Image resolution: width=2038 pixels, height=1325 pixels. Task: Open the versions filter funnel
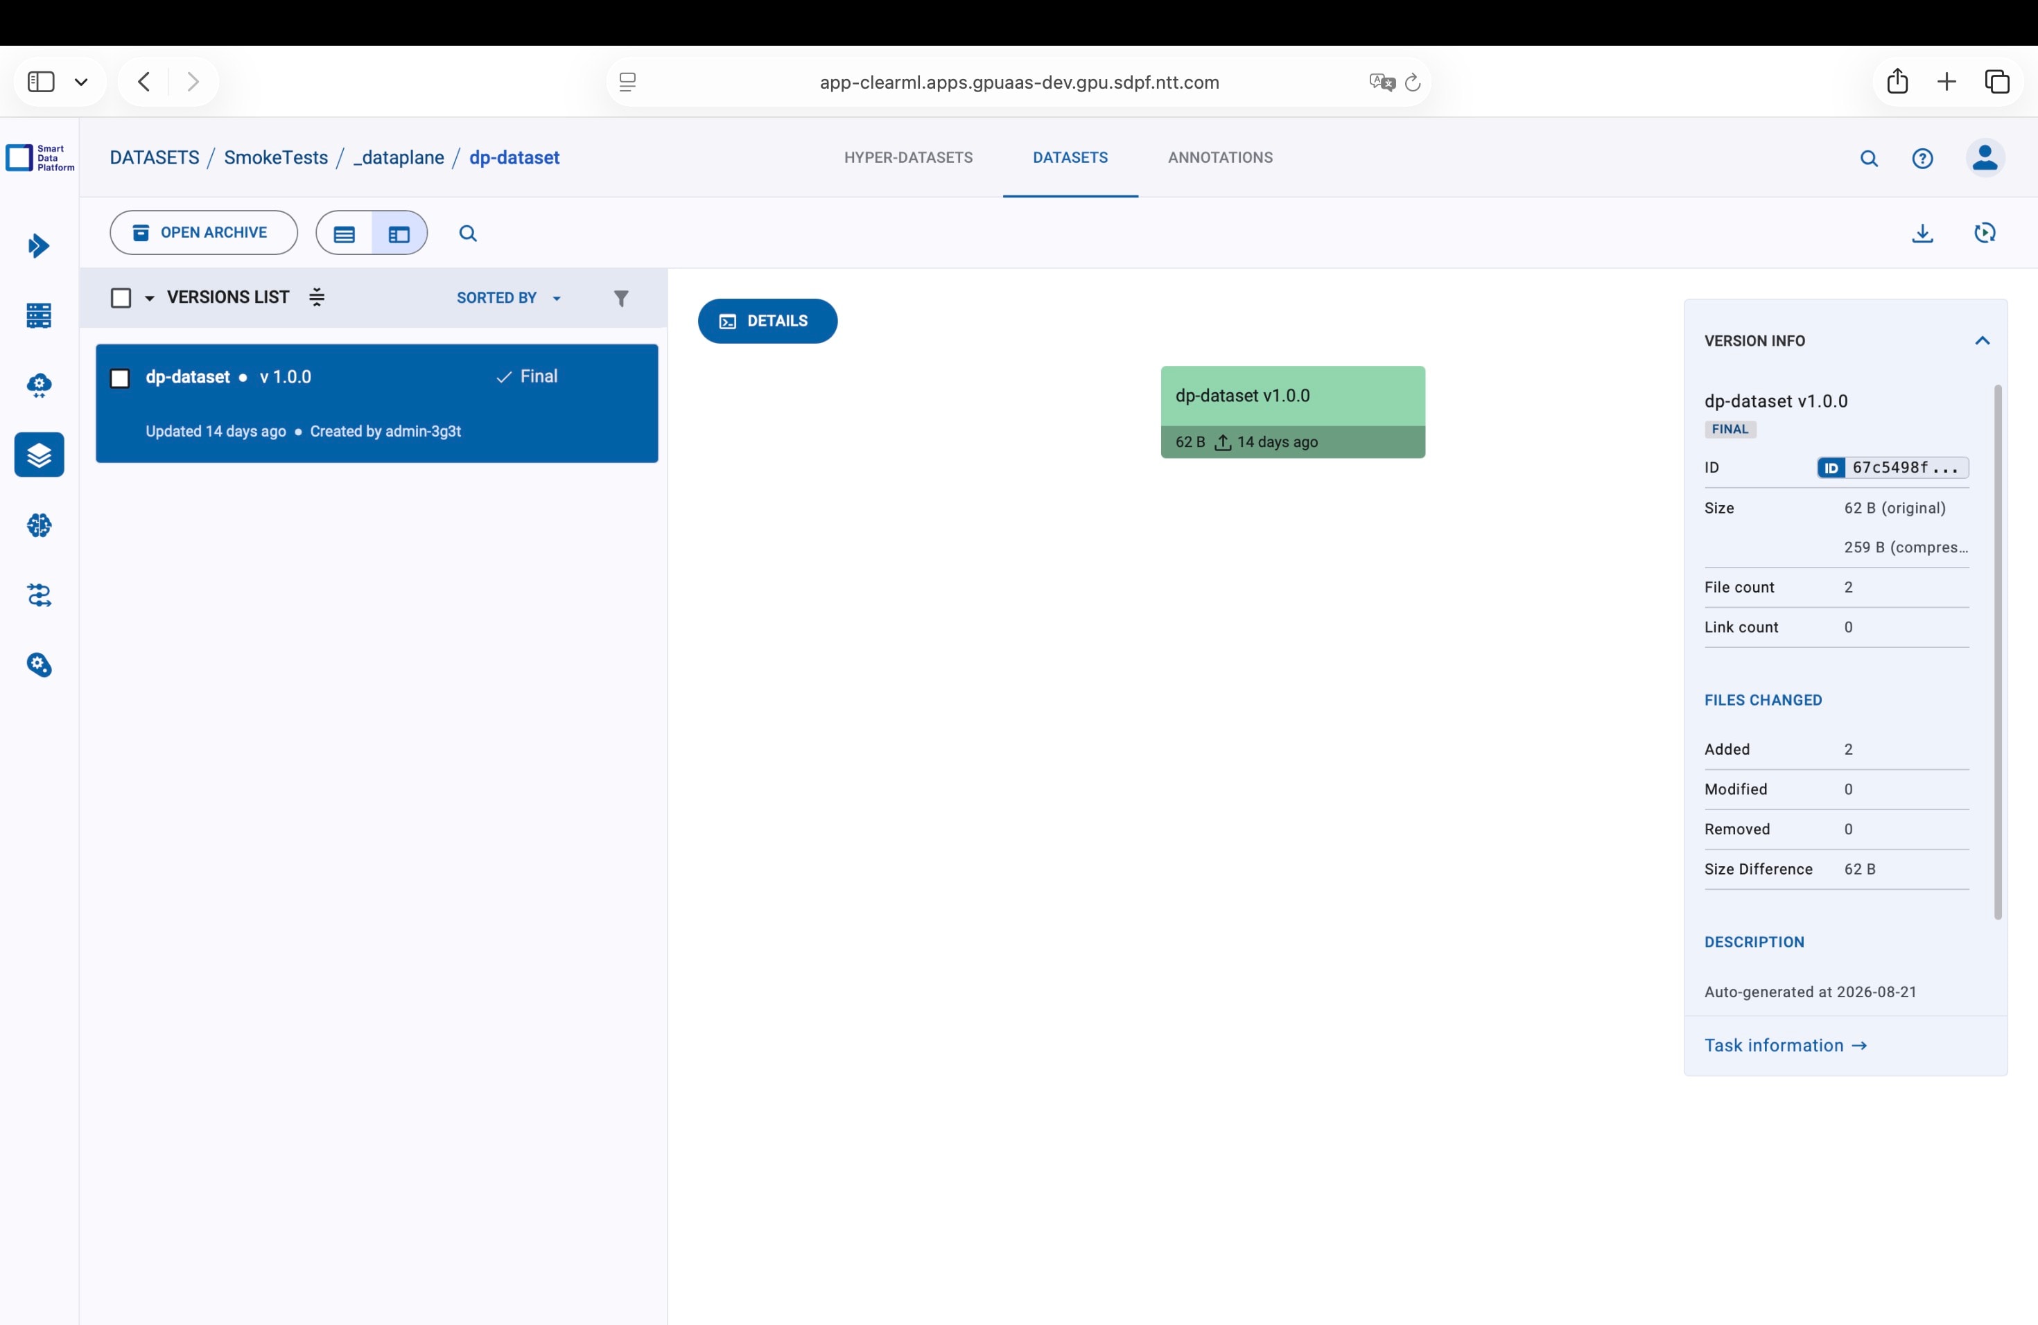click(x=621, y=298)
